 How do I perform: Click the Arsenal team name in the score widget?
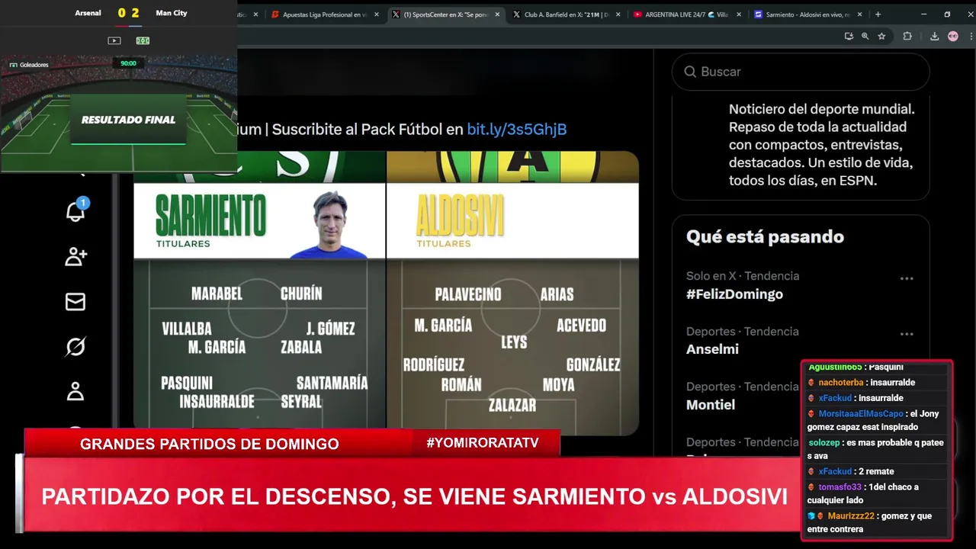(x=88, y=13)
